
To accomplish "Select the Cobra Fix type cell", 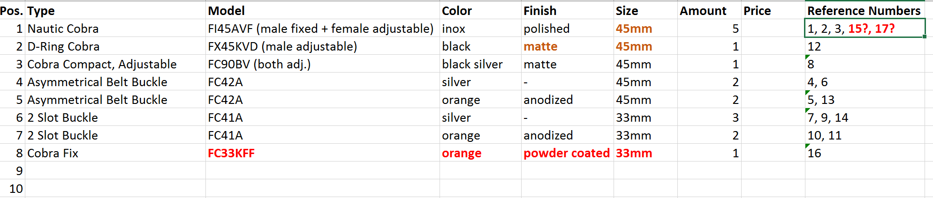I will pyautogui.click(x=115, y=153).
